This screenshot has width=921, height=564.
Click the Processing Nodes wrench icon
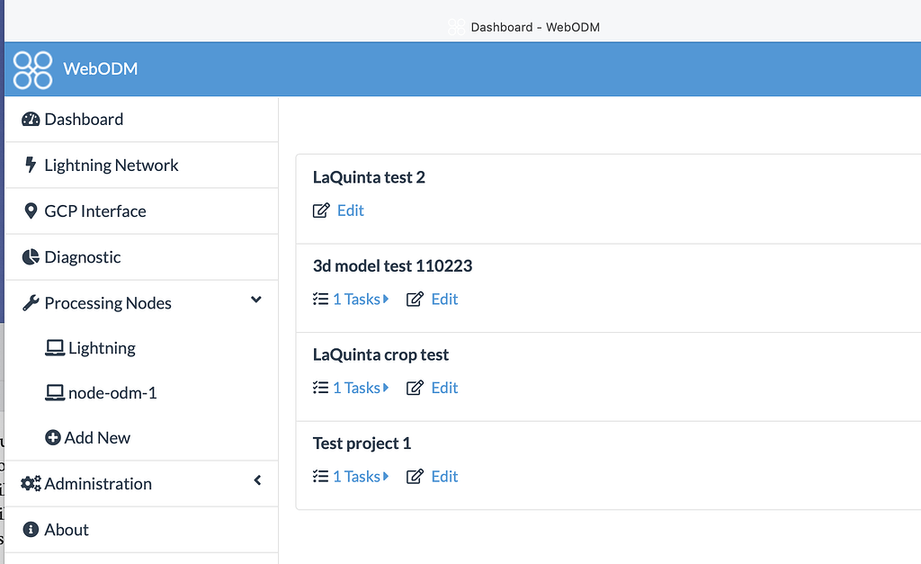pyautogui.click(x=31, y=303)
